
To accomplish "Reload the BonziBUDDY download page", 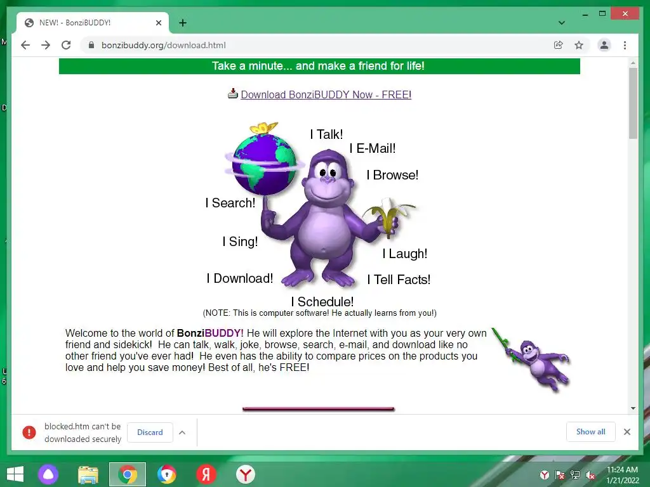I will [x=66, y=45].
